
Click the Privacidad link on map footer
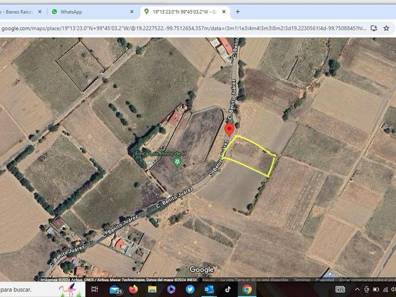point(325,280)
